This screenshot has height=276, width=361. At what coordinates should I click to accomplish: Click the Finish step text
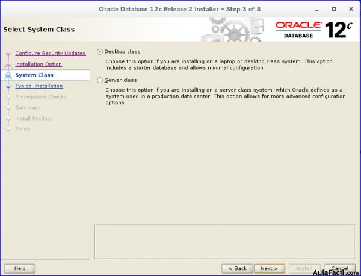pyautogui.click(x=23, y=129)
